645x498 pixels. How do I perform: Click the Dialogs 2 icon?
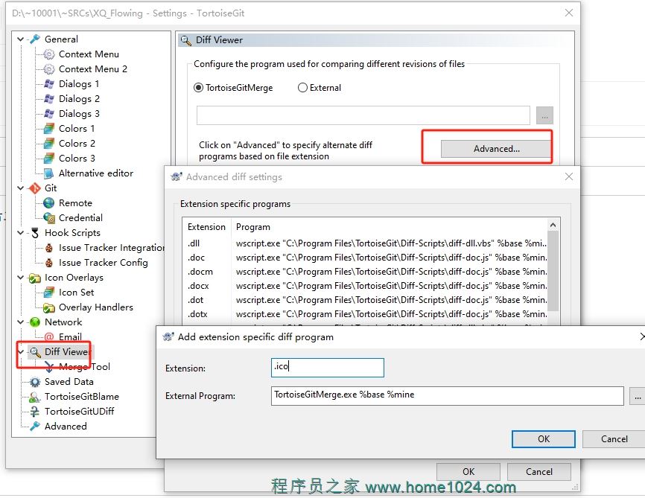pyautogui.click(x=49, y=99)
